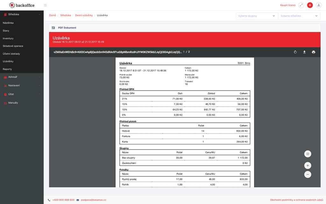Open the Vyberte středisko dropdown
Screen dimensions: 326x204
[x=299, y=16]
